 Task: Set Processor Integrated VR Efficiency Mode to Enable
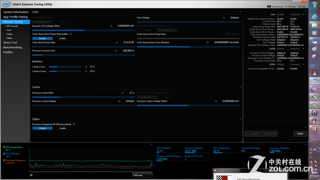tap(62, 128)
